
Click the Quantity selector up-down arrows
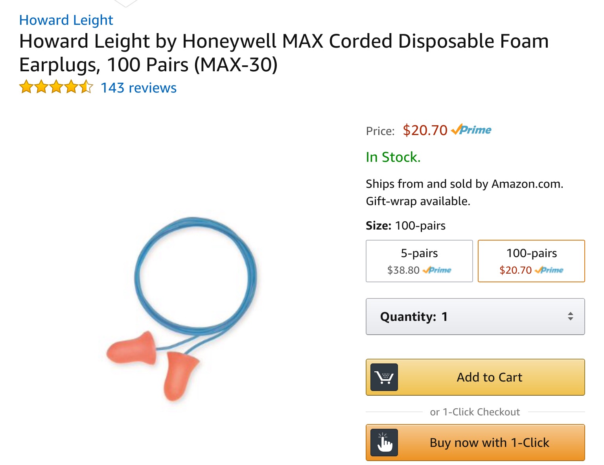tap(570, 316)
